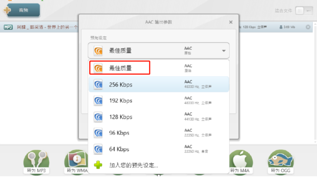This screenshot has width=317, height=178.
Task: Click the 96 Kbps blue wave icon
Action: click(98, 133)
